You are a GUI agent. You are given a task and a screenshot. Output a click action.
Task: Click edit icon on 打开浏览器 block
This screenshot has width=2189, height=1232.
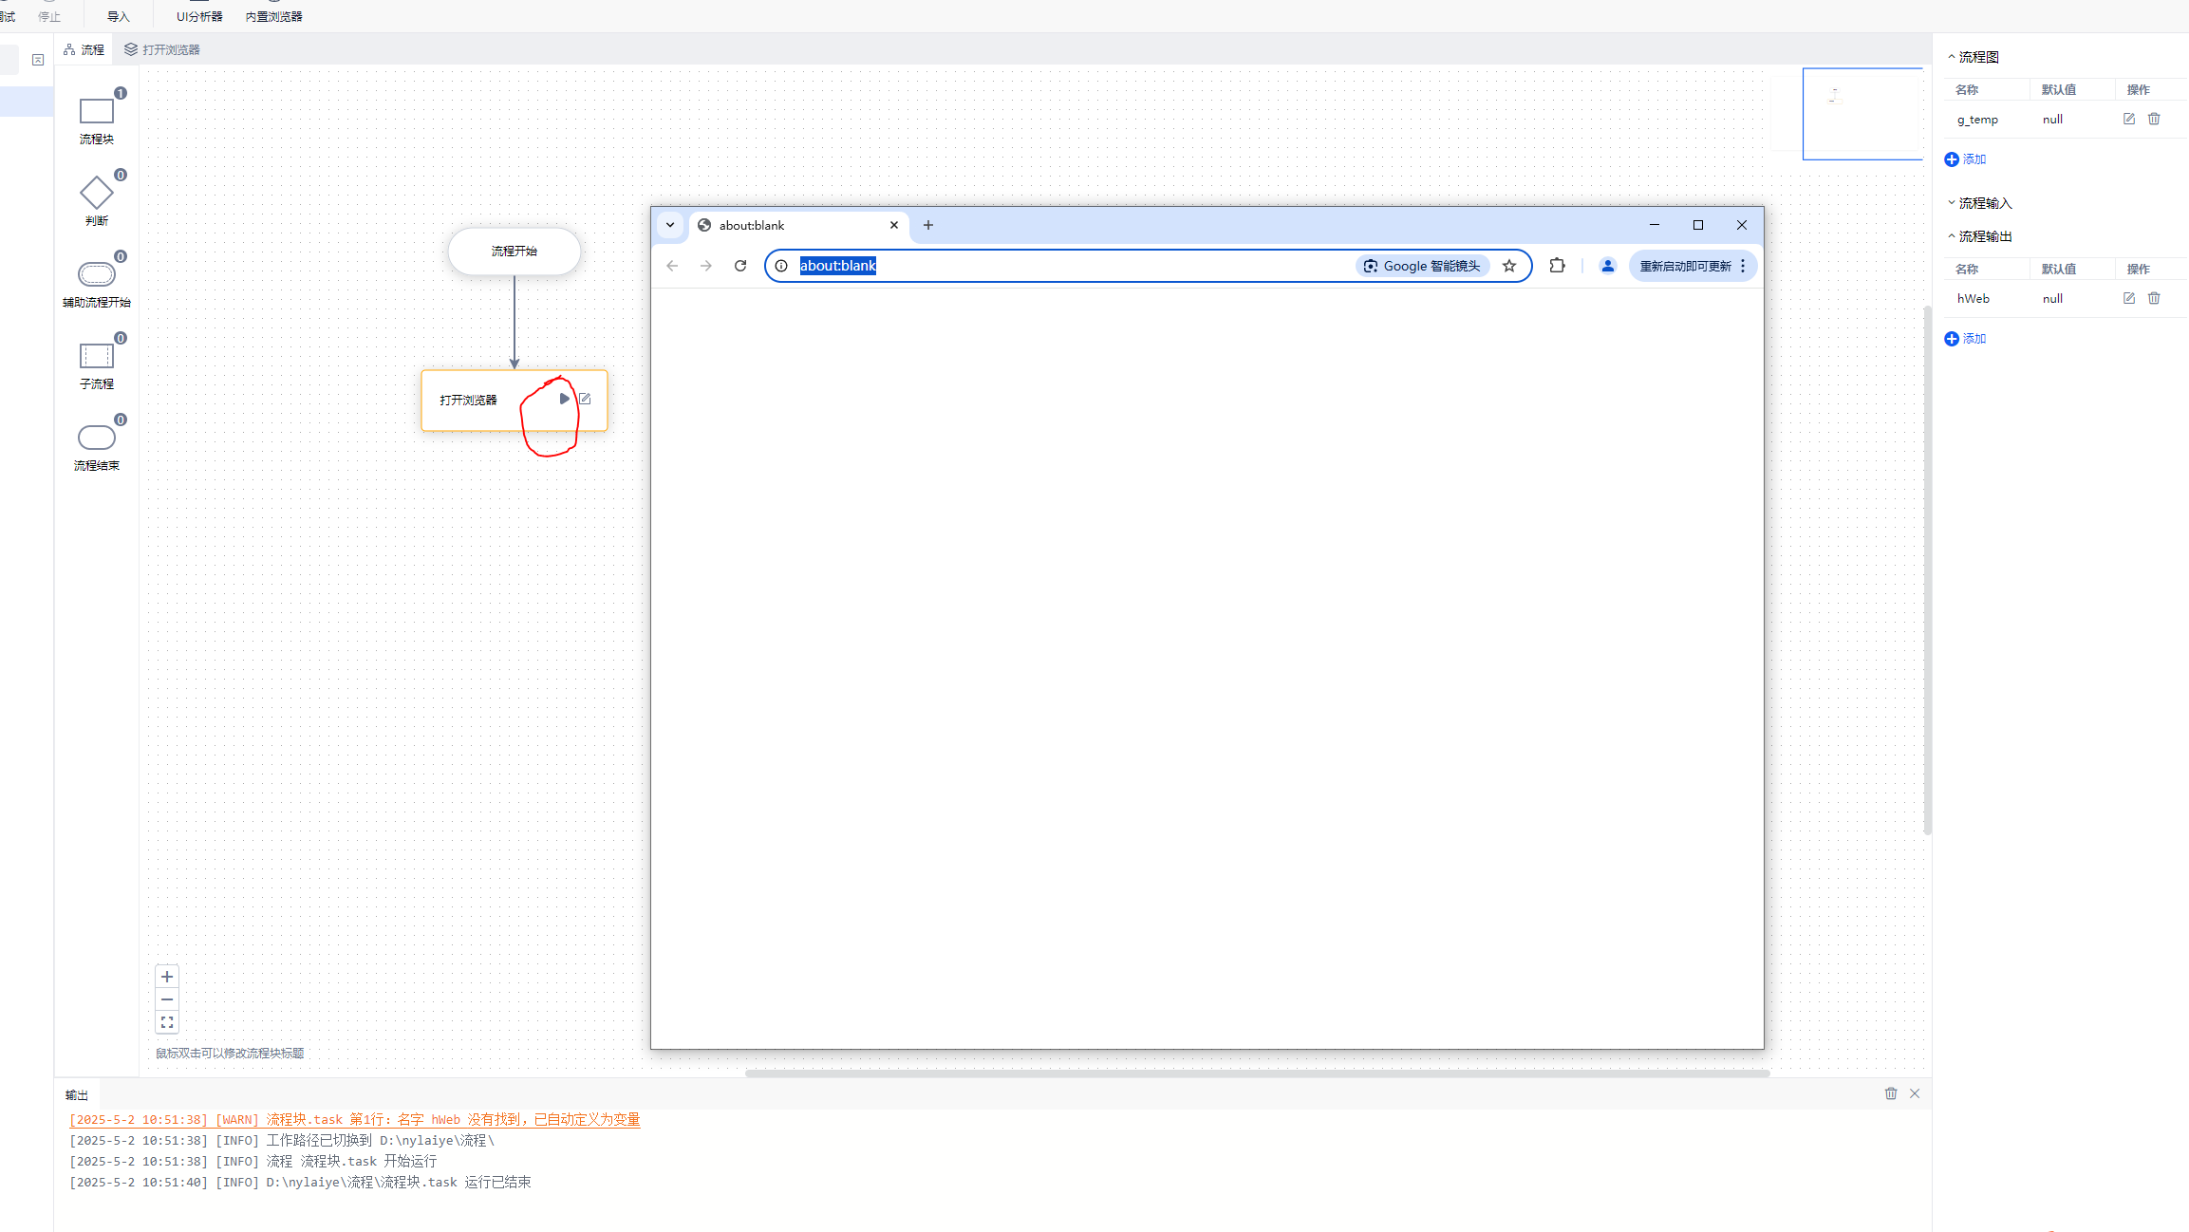[x=585, y=399]
